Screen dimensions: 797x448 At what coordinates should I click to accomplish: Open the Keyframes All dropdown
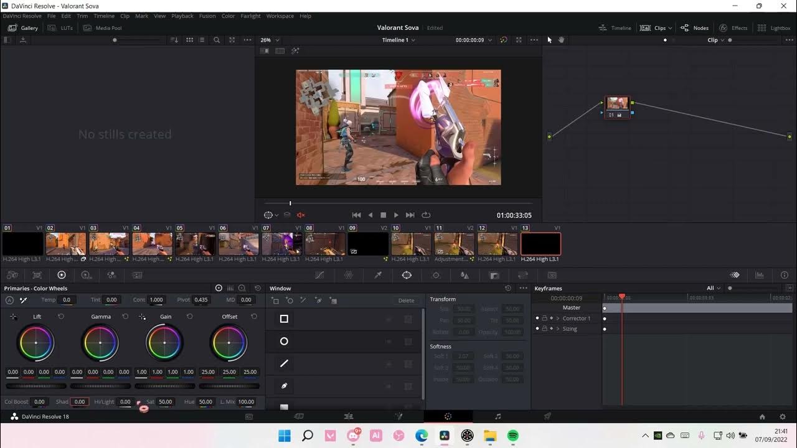tap(714, 288)
